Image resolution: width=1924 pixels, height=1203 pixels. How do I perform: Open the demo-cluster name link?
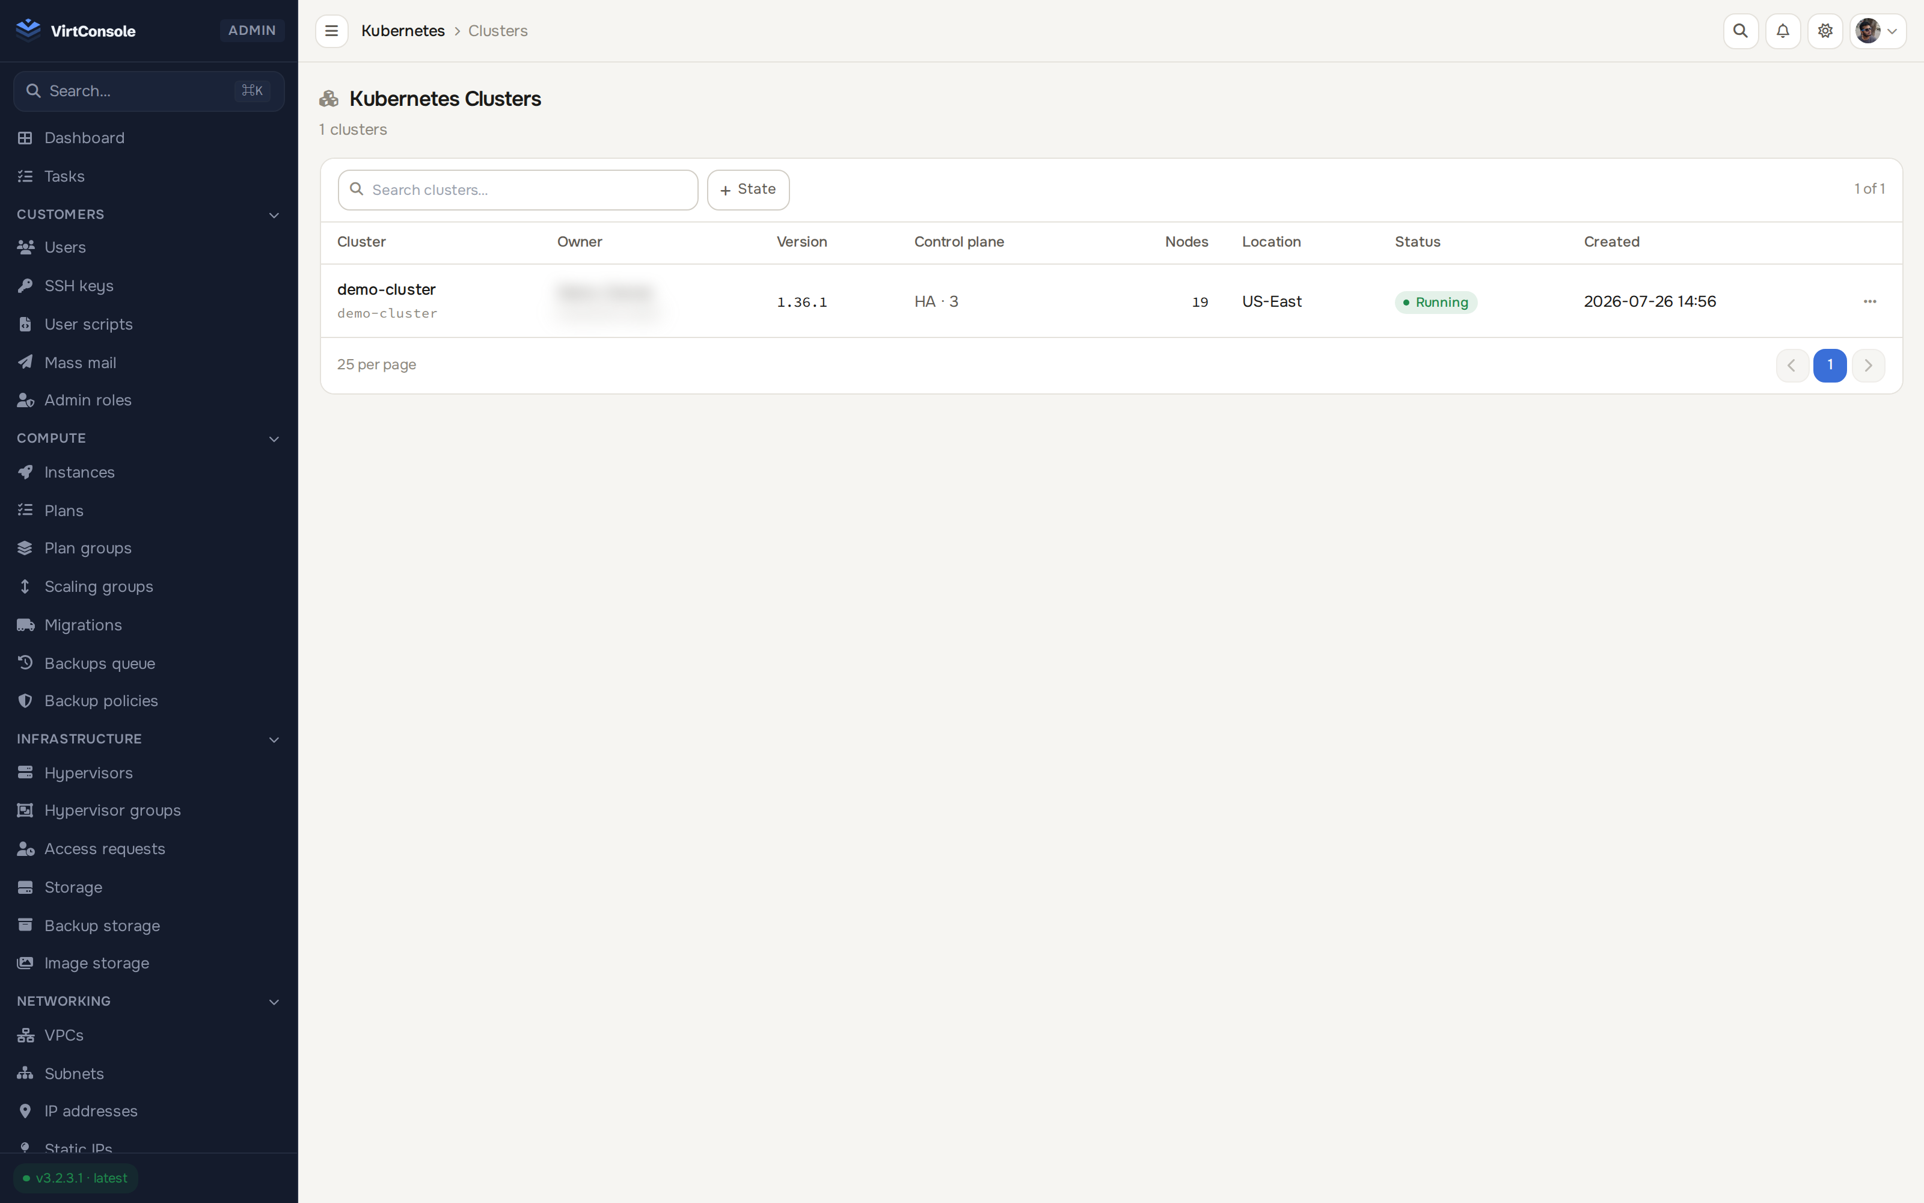pyautogui.click(x=387, y=289)
